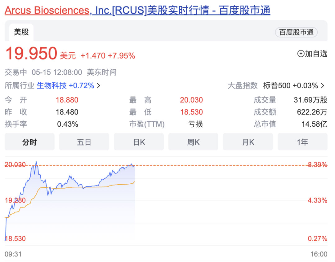Image resolution: width=335 pixels, height=262 pixels.
Task: Select the 美股 tab
Action: point(21,32)
